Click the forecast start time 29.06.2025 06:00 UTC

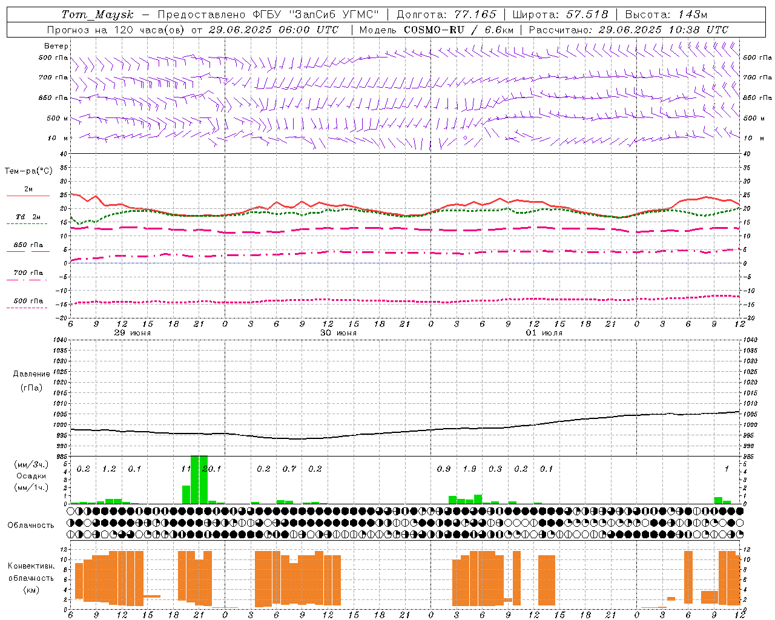point(273,30)
